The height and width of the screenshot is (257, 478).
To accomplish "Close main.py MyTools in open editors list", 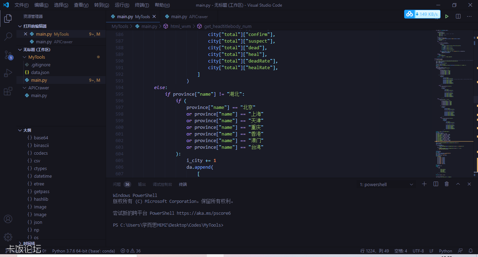I will point(26,34).
